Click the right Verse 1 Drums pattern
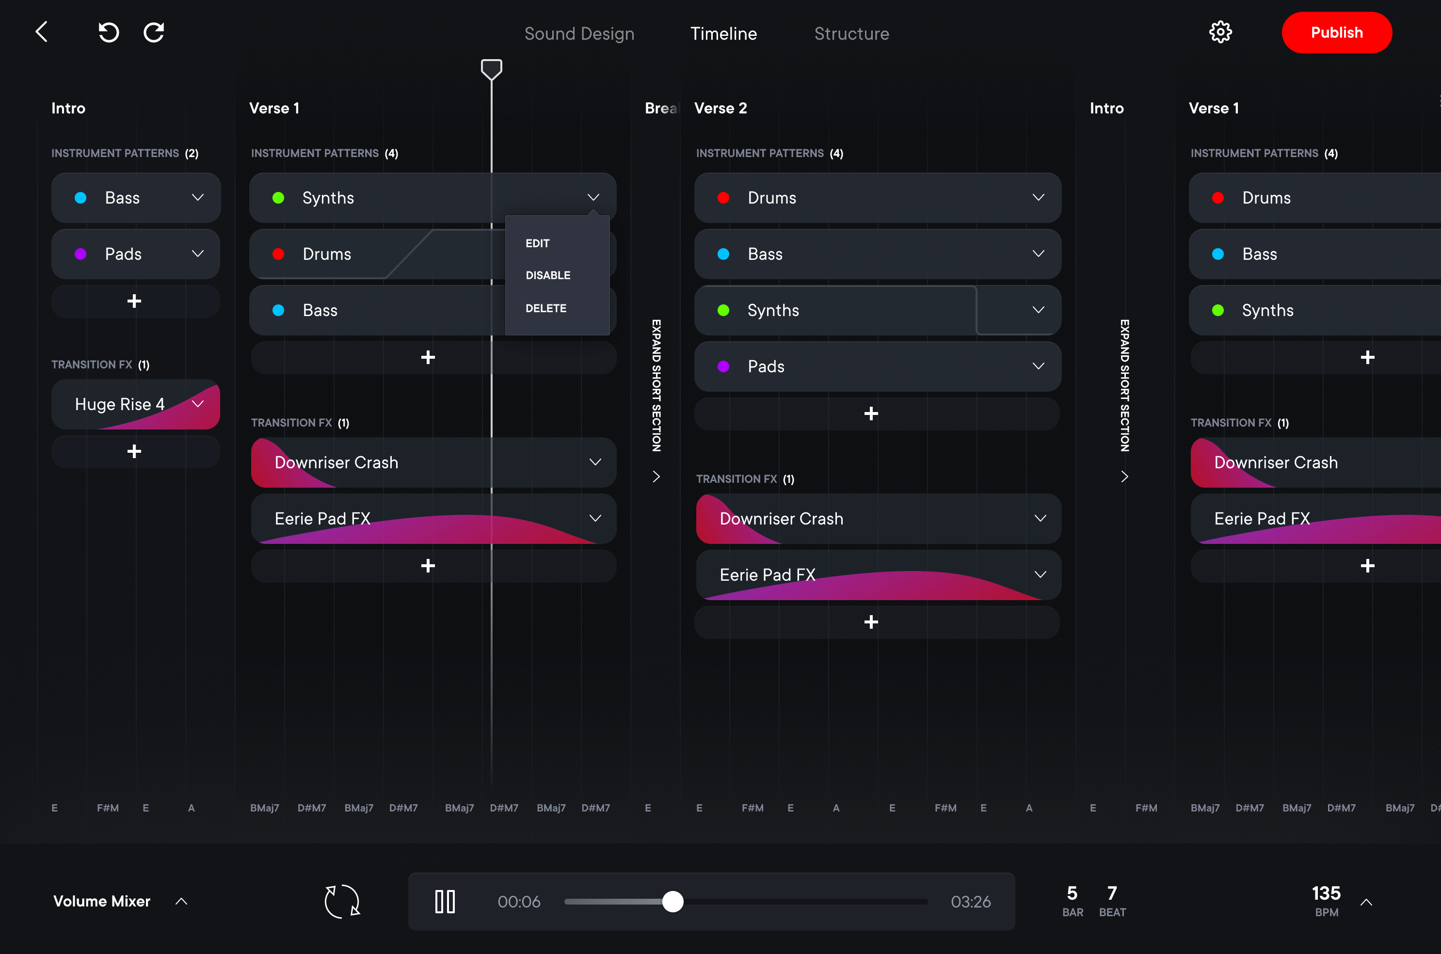The height and width of the screenshot is (954, 1441). point(1314,198)
